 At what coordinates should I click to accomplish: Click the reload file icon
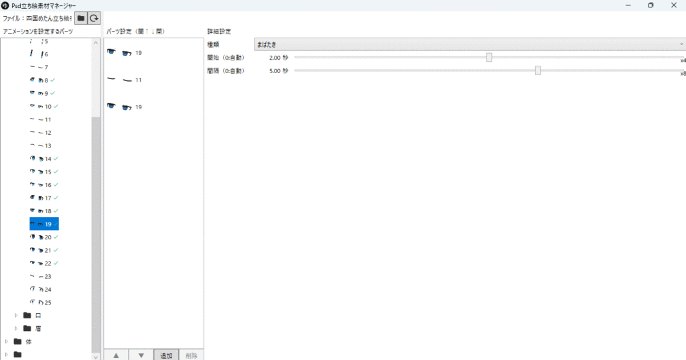[x=94, y=18]
